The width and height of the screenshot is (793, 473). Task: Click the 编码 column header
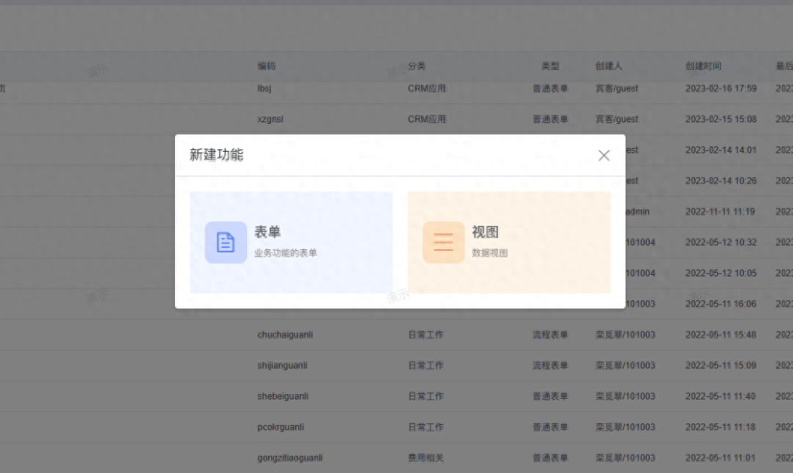(266, 66)
